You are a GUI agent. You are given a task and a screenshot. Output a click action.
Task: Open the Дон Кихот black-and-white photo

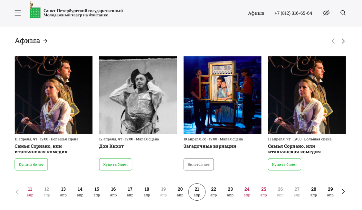[x=138, y=95]
